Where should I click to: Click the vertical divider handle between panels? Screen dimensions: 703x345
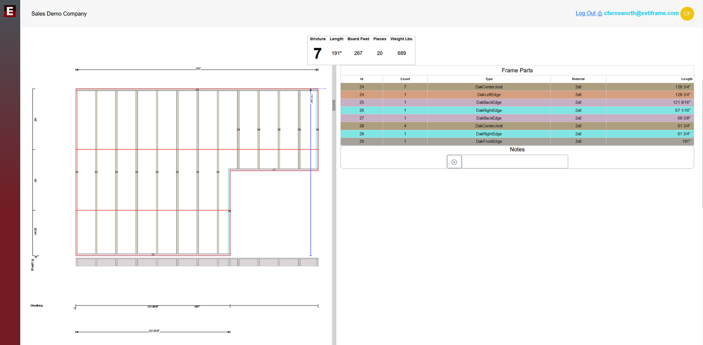point(333,105)
